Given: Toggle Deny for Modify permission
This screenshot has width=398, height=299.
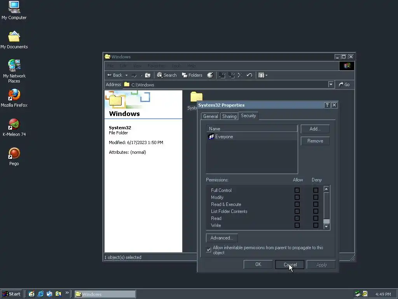Looking at the screenshot, I should pyautogui.click(x=316, y=197).
